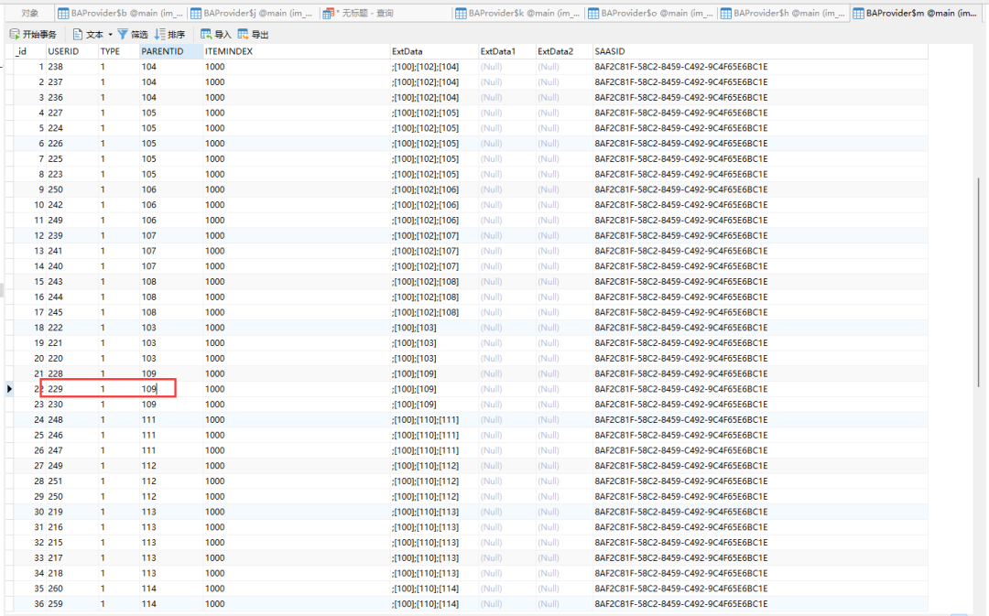Click the PARENTID column header

(x=171, y=51)
